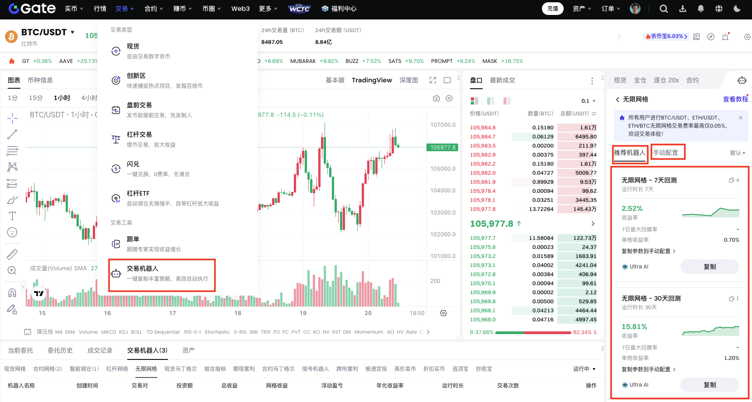Click the search magnifier icon in header
Screen dimensions: 752x402
664,9
